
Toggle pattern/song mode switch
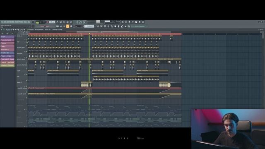(37, 22)
